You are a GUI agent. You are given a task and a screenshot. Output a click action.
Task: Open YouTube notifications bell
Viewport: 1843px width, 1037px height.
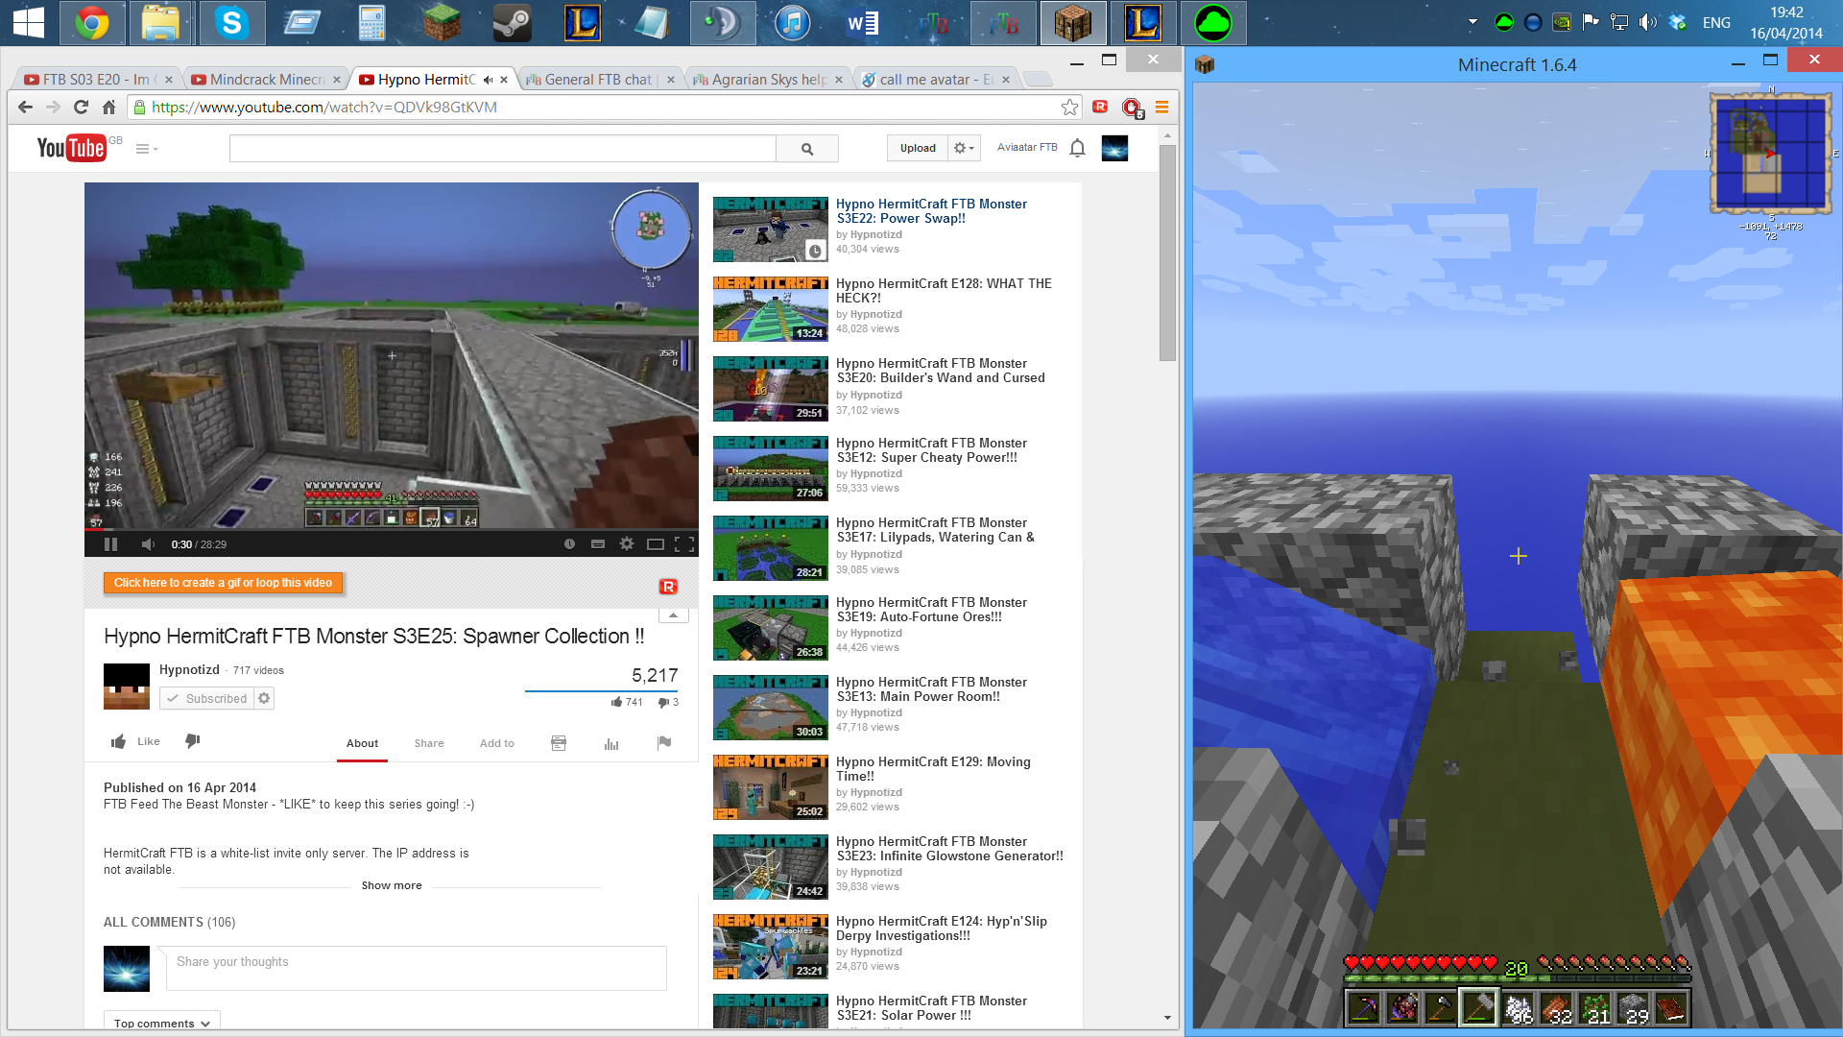1078,148
